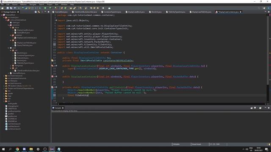Switch to DisplayCaseBlock.java editor tab
The height and width of the screenshot is (152, 271).
[x=135, y=12]
